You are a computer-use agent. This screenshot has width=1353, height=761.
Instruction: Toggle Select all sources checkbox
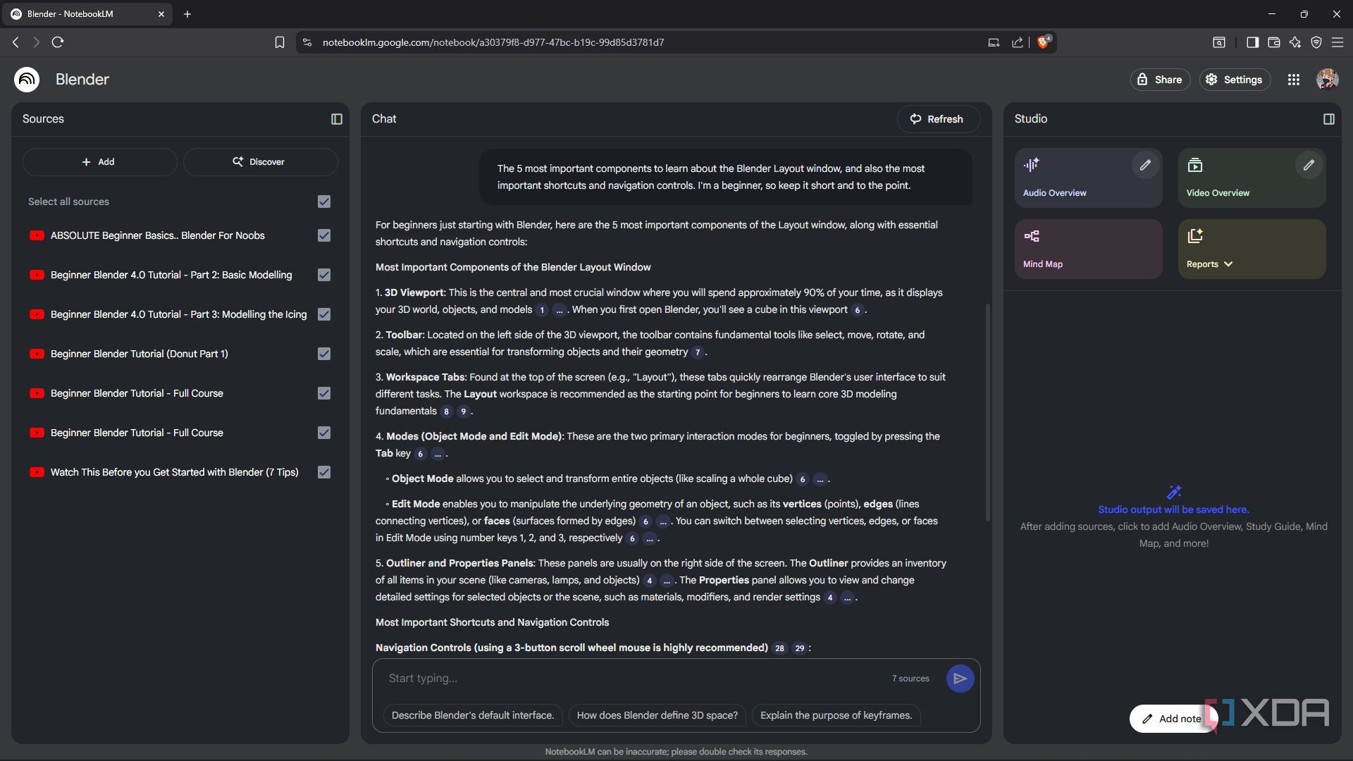tap(324, 202)
